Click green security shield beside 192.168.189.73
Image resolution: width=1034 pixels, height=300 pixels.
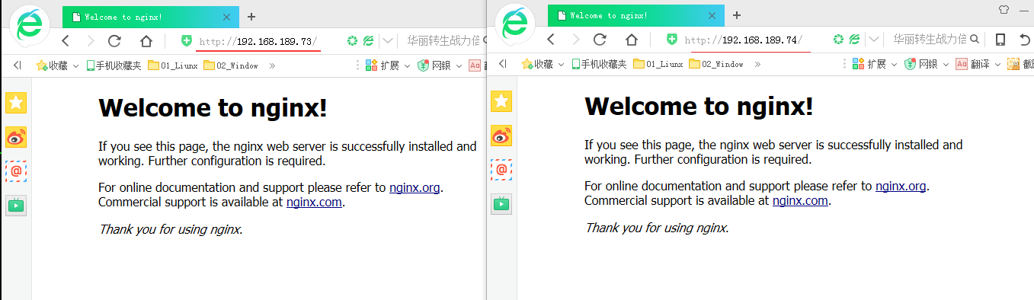point(186,41)
